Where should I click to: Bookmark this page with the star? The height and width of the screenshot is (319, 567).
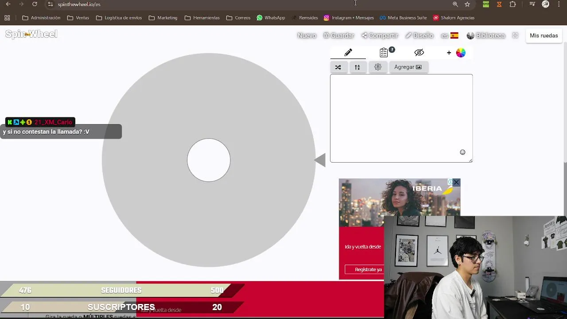click(467, 4)
